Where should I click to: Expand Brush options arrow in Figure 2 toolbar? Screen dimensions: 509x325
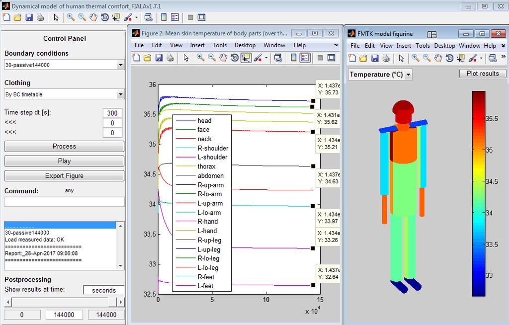(266, 58)
